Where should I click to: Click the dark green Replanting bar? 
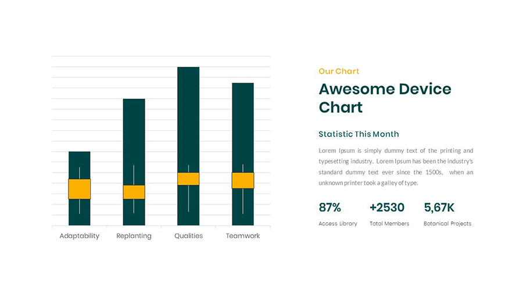coord(134,134)
